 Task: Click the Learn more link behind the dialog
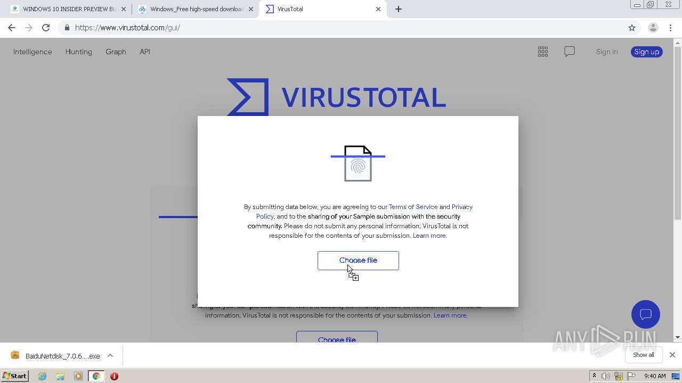point(450,315)
